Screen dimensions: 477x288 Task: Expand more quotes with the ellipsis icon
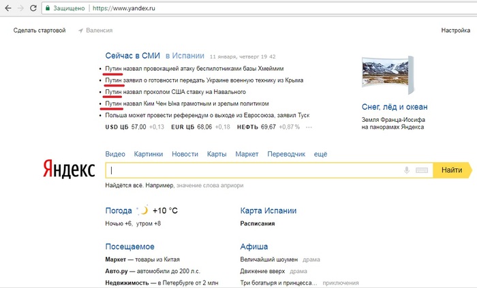(309, 127)
